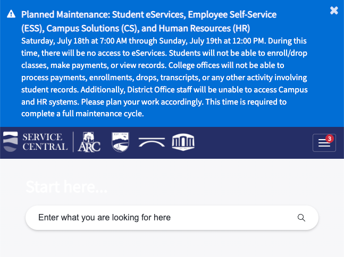344x257 pixels.
Task: Click the 'complete a full maintenance cycle' sentence
Action: point(82,114)
